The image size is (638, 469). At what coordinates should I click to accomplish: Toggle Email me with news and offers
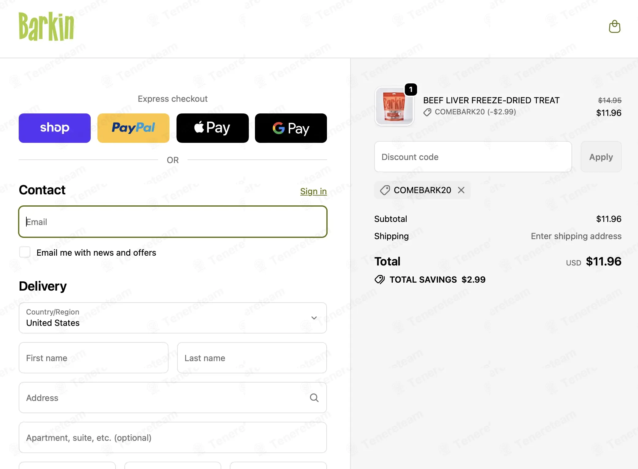[25, 252]
